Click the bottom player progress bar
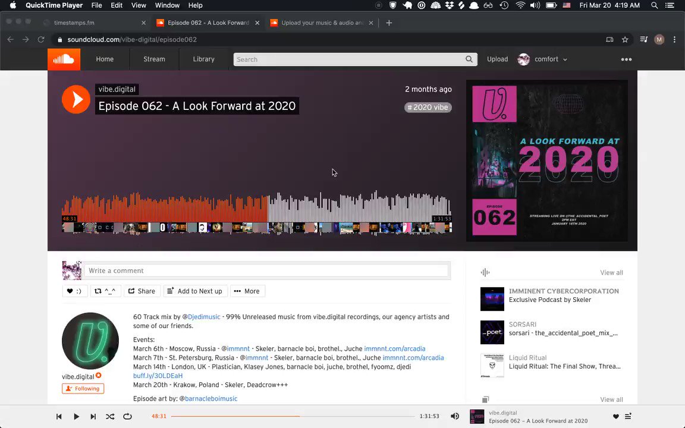The image size is (685, 428). pyautogui.click(x=293, y=416)
